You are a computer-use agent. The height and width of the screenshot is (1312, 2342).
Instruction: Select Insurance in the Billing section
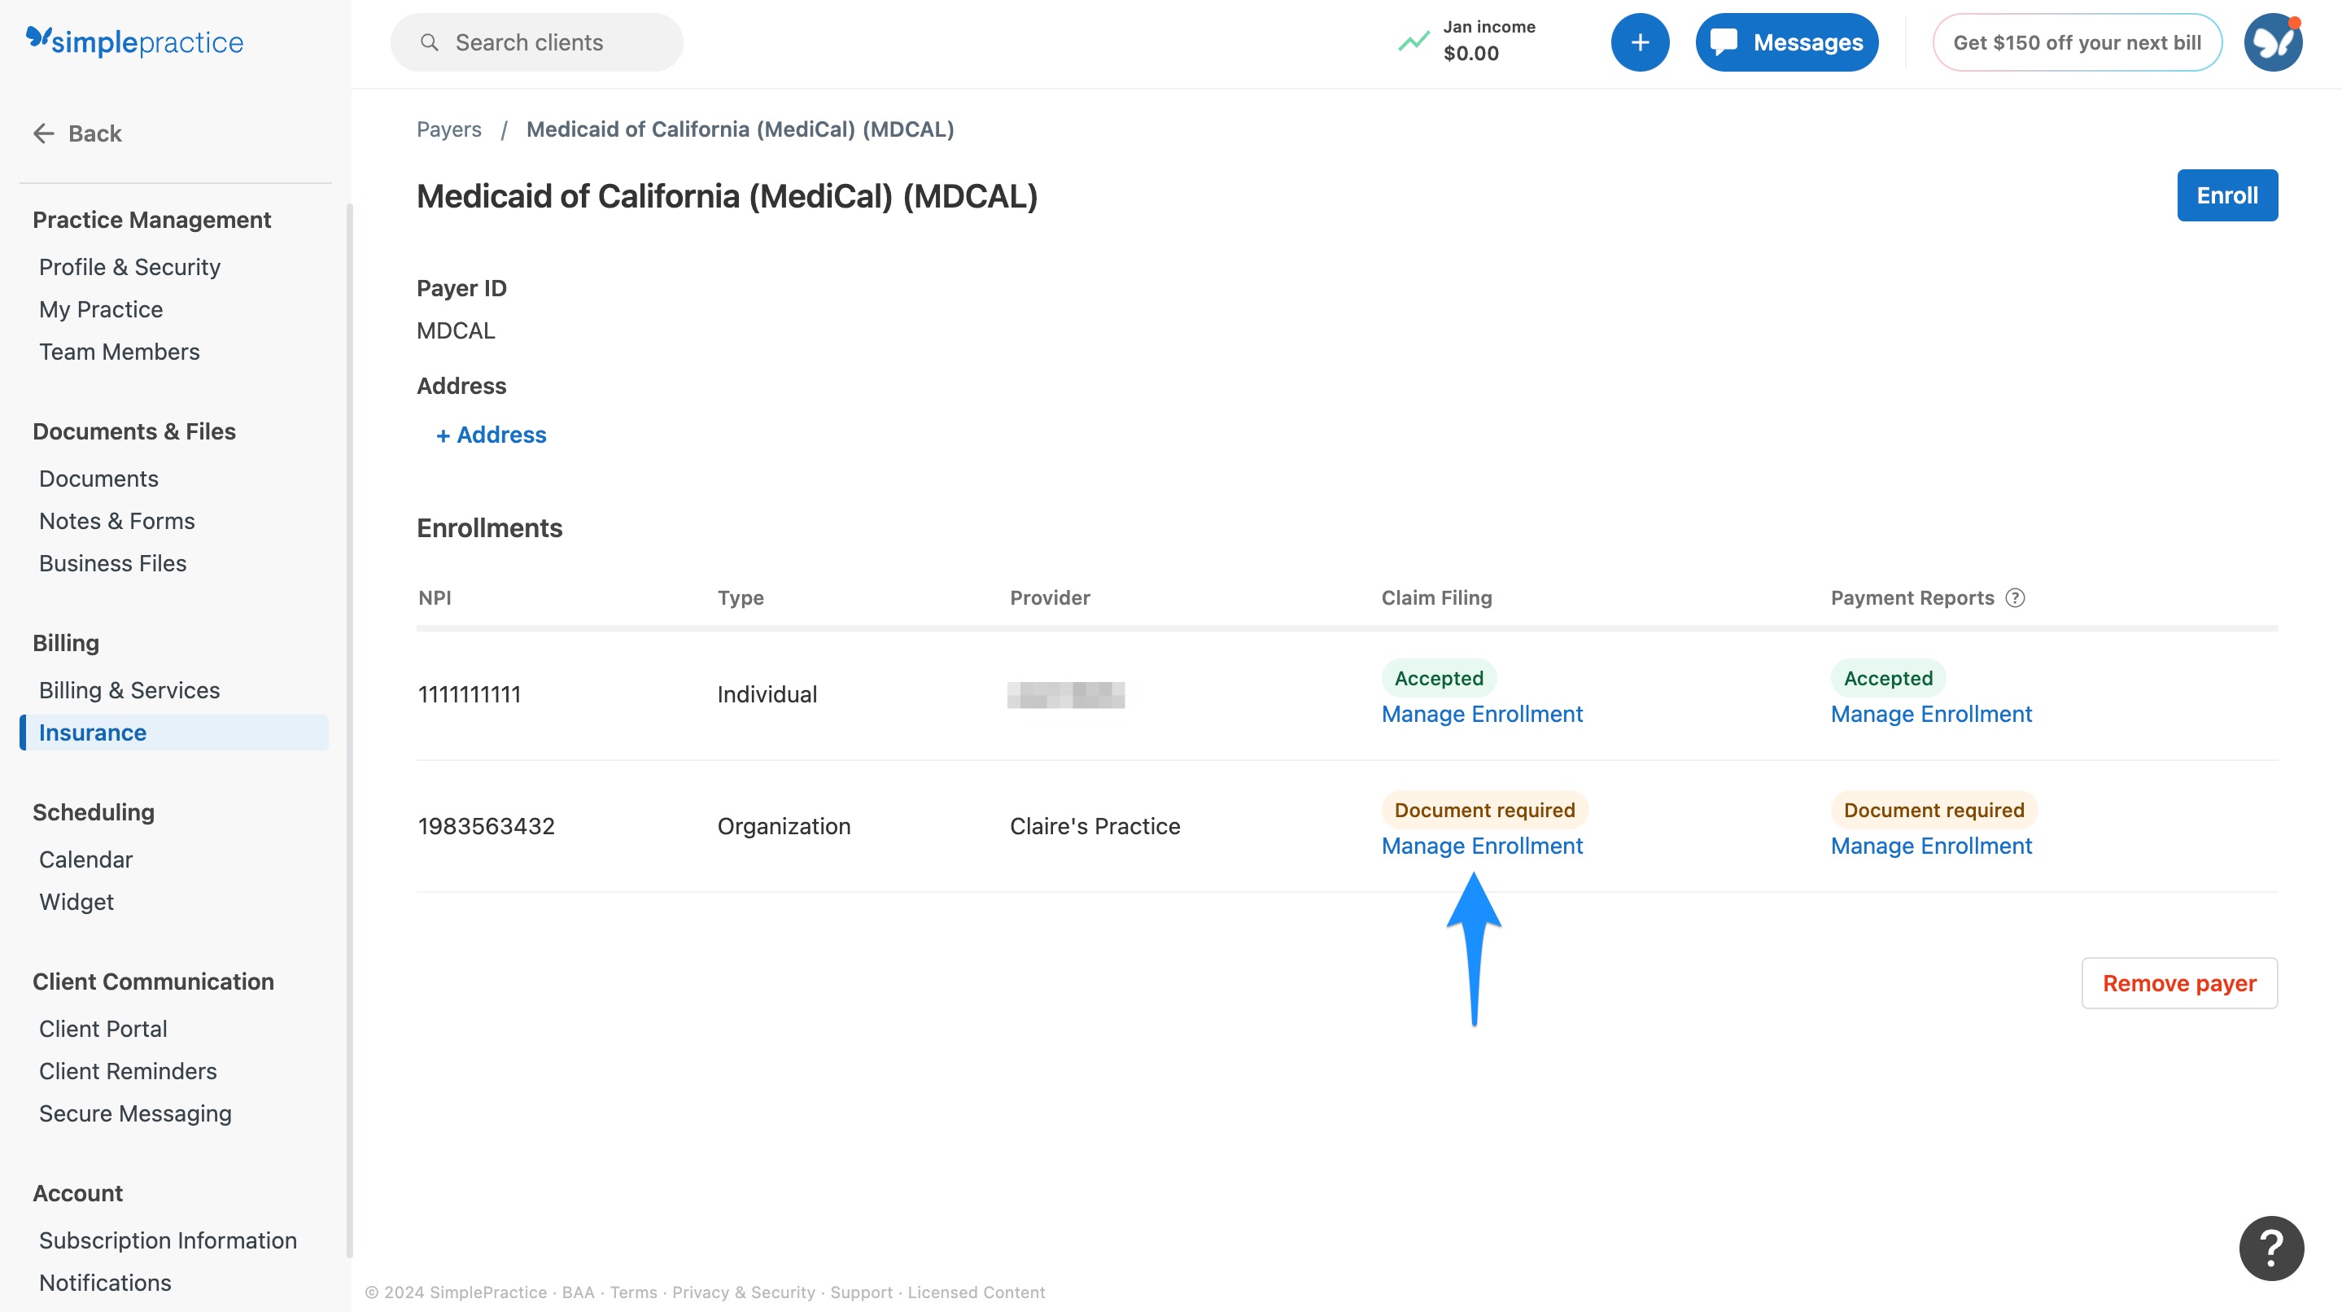point(92,732)
